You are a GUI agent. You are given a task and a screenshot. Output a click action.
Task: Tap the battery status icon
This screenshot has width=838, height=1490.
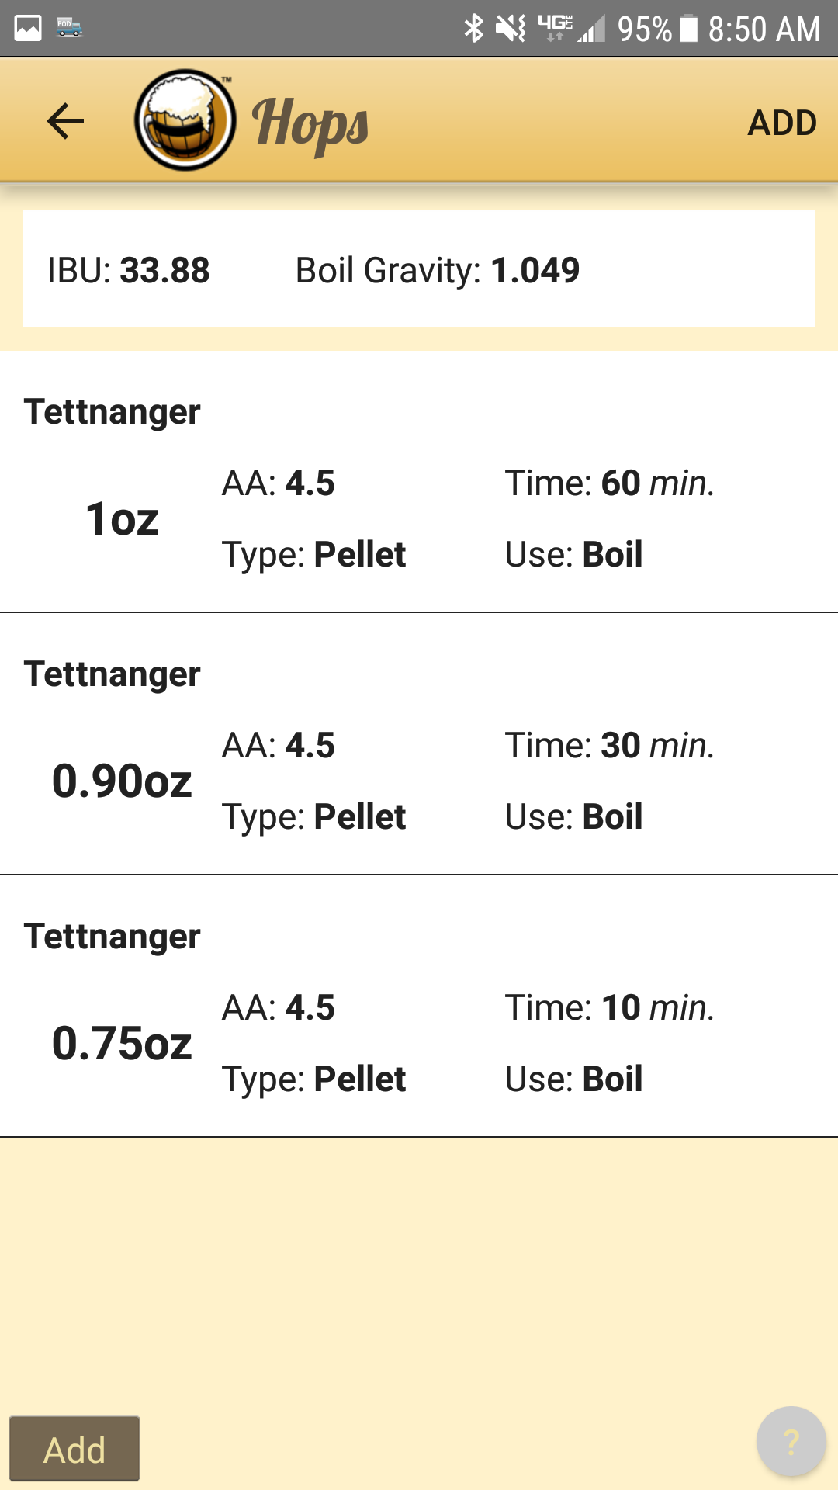click(x=688, y=29)
